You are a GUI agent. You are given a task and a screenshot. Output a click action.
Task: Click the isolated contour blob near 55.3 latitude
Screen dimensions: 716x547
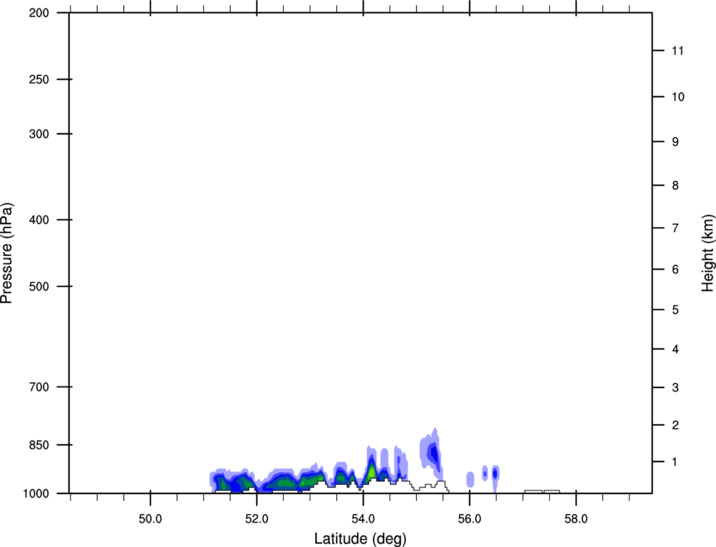click(431, 453)
